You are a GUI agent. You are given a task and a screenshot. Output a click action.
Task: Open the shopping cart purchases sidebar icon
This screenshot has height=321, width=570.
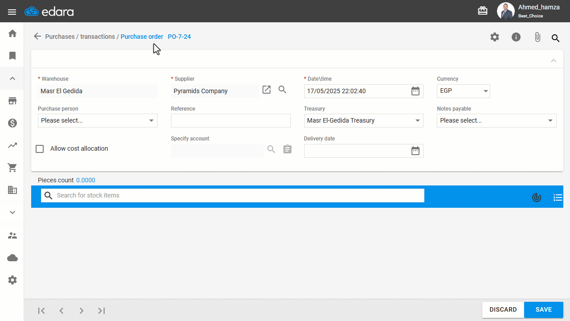[12, 168]
